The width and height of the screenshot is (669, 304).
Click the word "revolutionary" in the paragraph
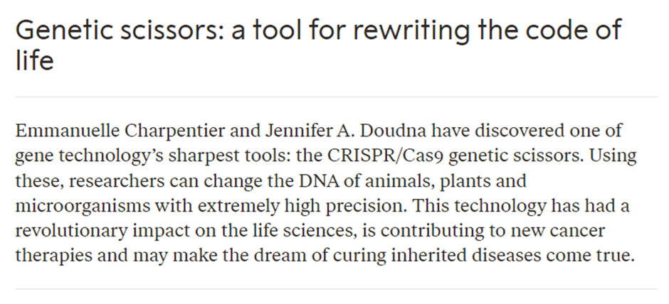pos(71,231)
